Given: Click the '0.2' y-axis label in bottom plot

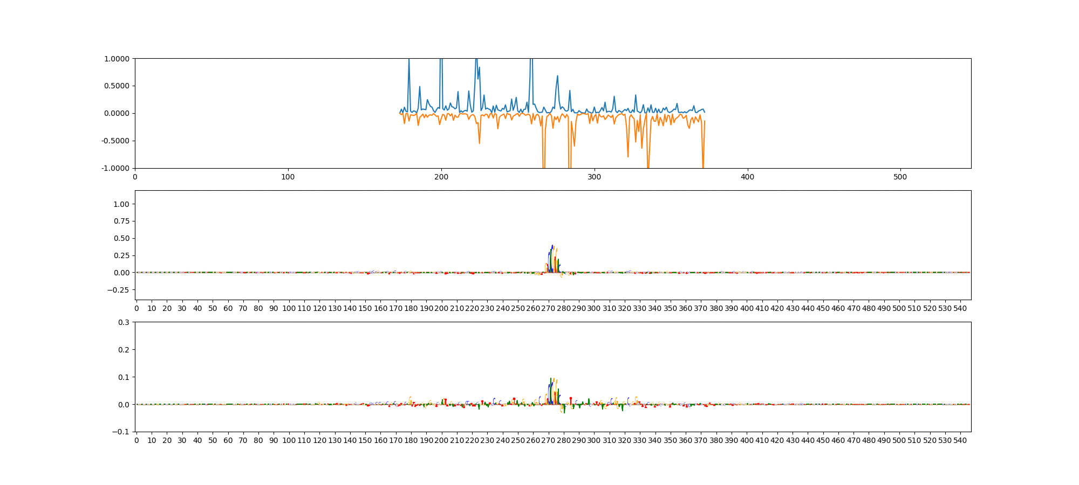Looking at the screenshot, I should tap(124, 350).
